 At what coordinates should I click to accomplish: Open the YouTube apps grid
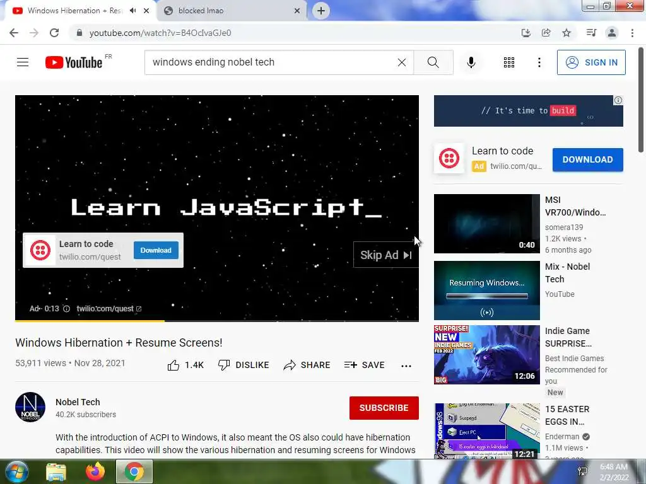pos(509,62)
